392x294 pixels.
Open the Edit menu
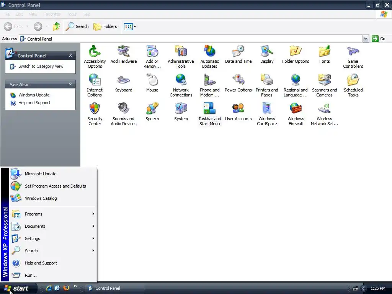click(19, 14)
